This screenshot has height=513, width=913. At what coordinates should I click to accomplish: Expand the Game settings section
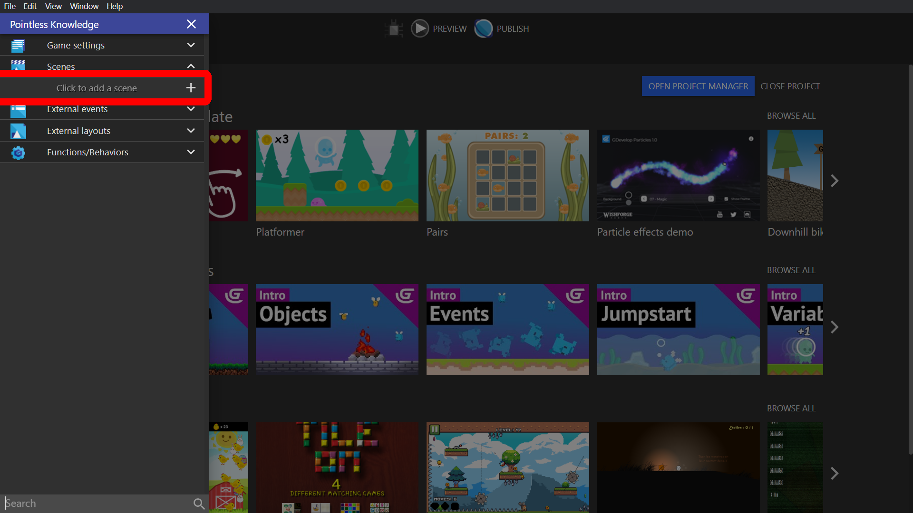(x=191, y=45)
